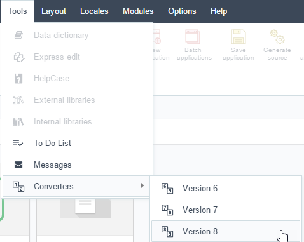The width and height of the screenshot is (304, 242).
Task: Click the Data dictionary book icon
Action: (x=18, y=35)
